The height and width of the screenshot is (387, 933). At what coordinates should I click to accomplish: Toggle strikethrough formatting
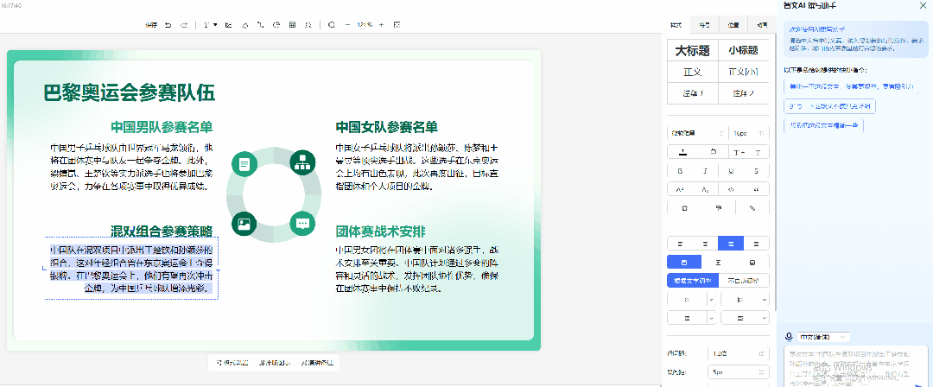coord(756,171)
